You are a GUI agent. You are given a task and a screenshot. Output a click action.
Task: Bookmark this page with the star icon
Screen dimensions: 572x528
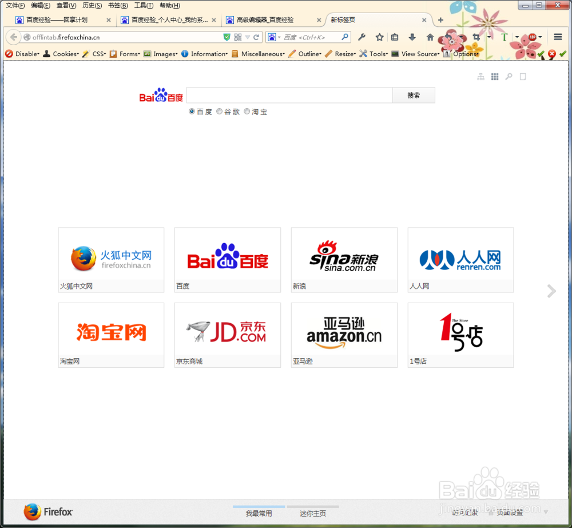click(379, 37)
